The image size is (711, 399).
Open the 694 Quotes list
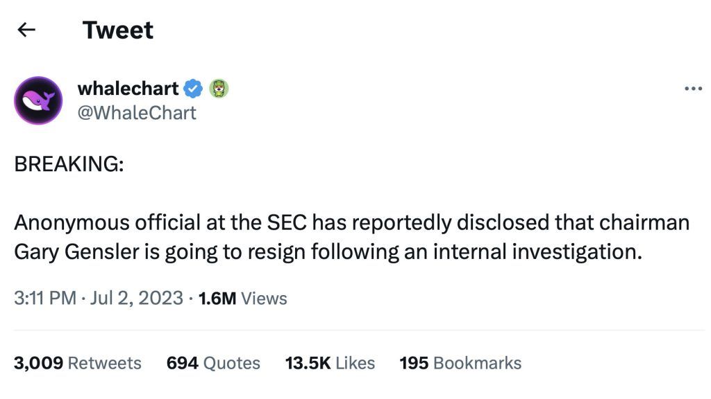coord(213,363)
